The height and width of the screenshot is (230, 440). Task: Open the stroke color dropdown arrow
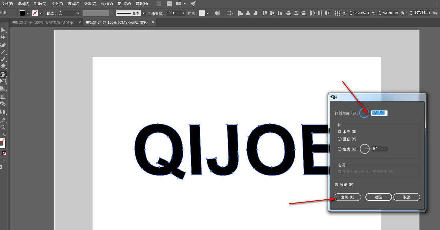pos(41,13)
